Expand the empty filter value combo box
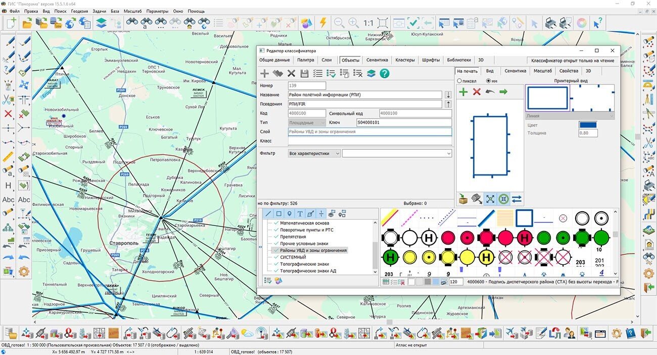The image size is (657, 355). point(397,153)
